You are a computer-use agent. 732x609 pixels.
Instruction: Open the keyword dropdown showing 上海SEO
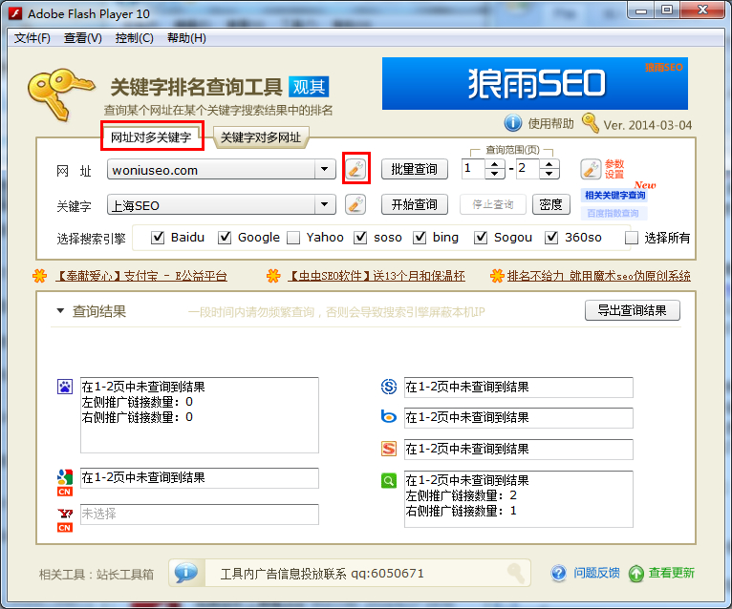pos(327,204)
